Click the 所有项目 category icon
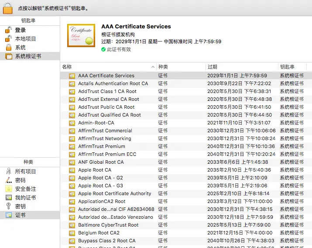 click(x=9, y=171)
